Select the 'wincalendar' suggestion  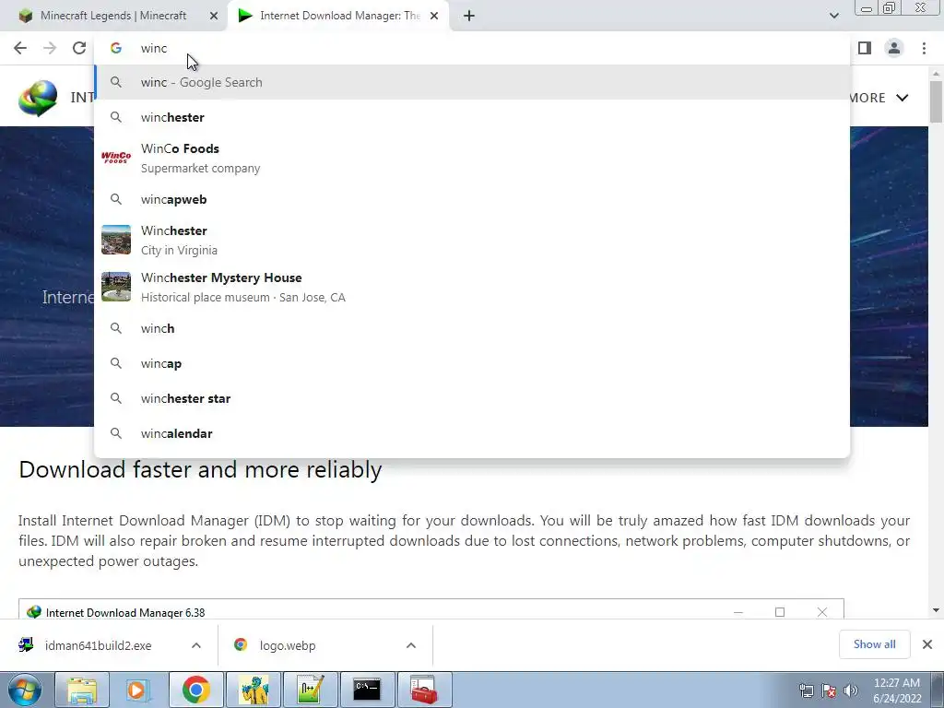tap(472, 433)
